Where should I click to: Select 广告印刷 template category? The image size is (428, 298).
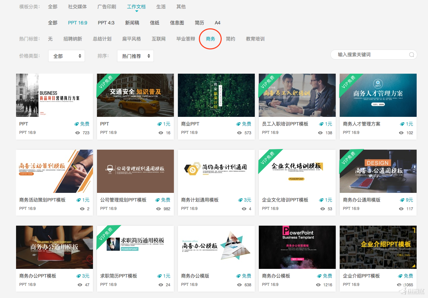click(107, 7)
